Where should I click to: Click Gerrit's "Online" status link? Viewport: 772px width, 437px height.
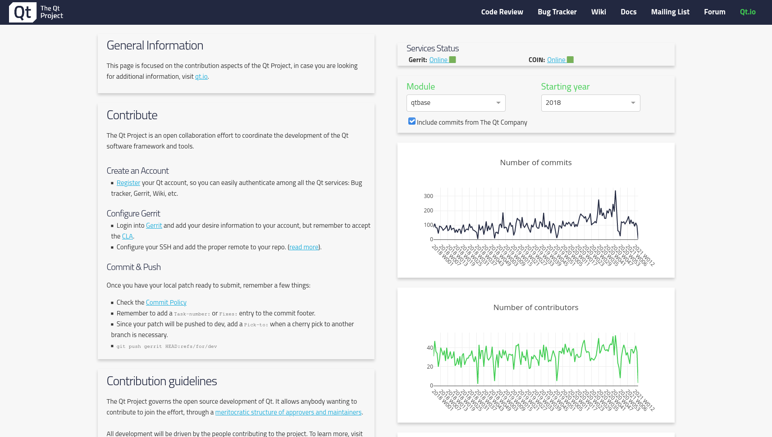[438, 59]
